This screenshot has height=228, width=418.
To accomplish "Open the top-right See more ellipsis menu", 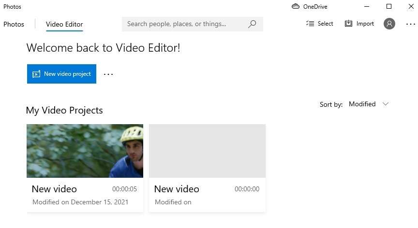I will [x=411, y=24].
